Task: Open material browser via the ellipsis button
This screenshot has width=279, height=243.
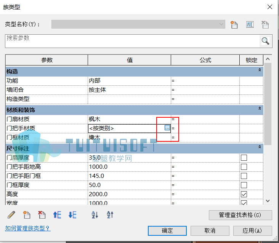Action: click(167, 128)
